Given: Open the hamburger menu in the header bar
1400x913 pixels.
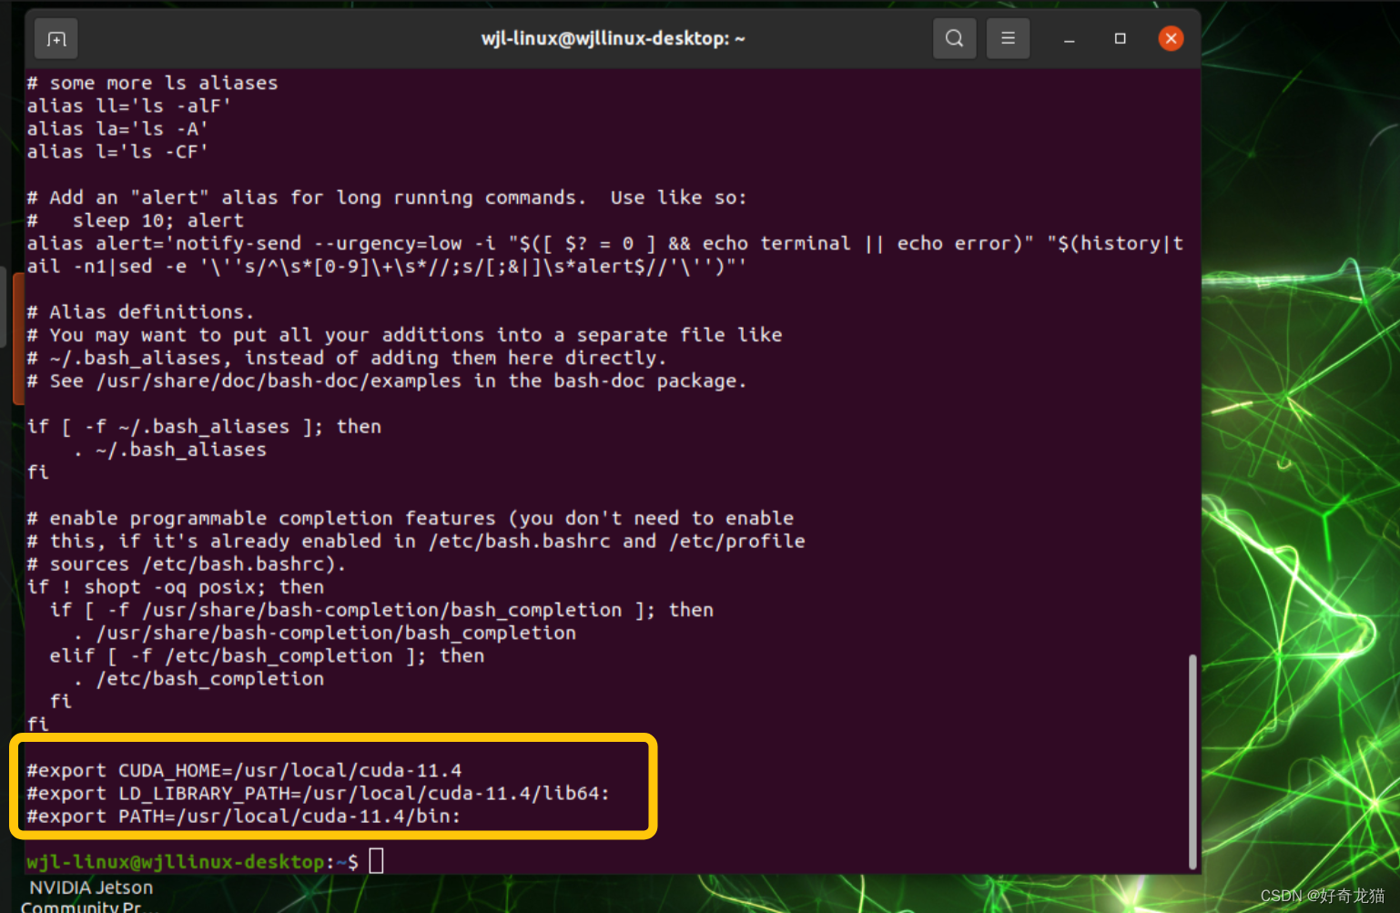Looking at the screenshot, I should tap(1008, 38).
